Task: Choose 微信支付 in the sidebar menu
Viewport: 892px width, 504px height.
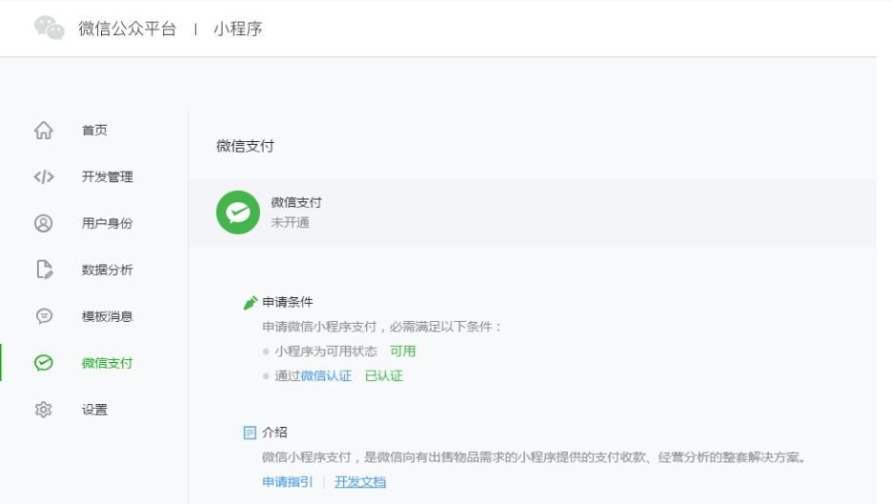Action: tap(107, 363)
